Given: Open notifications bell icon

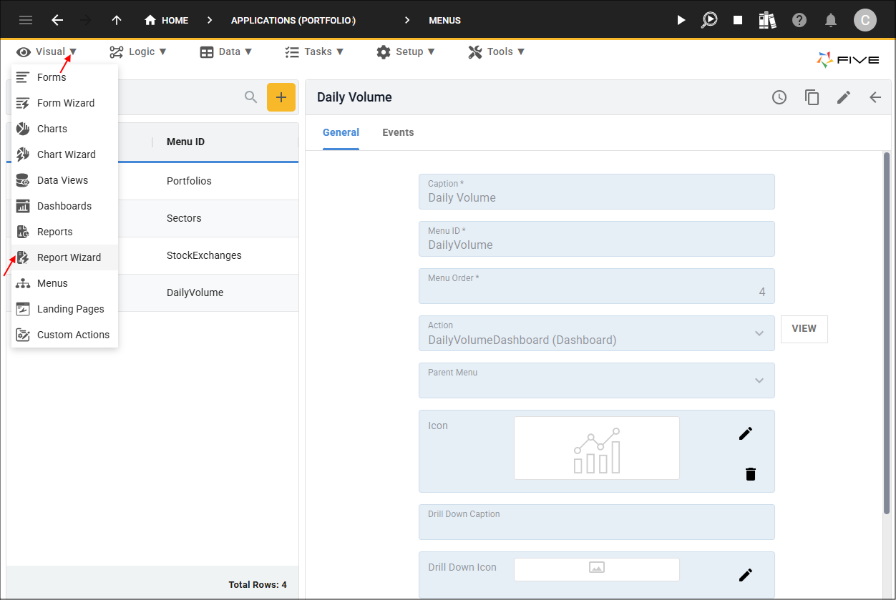Looking at the screenshot, I should [831, 20].
